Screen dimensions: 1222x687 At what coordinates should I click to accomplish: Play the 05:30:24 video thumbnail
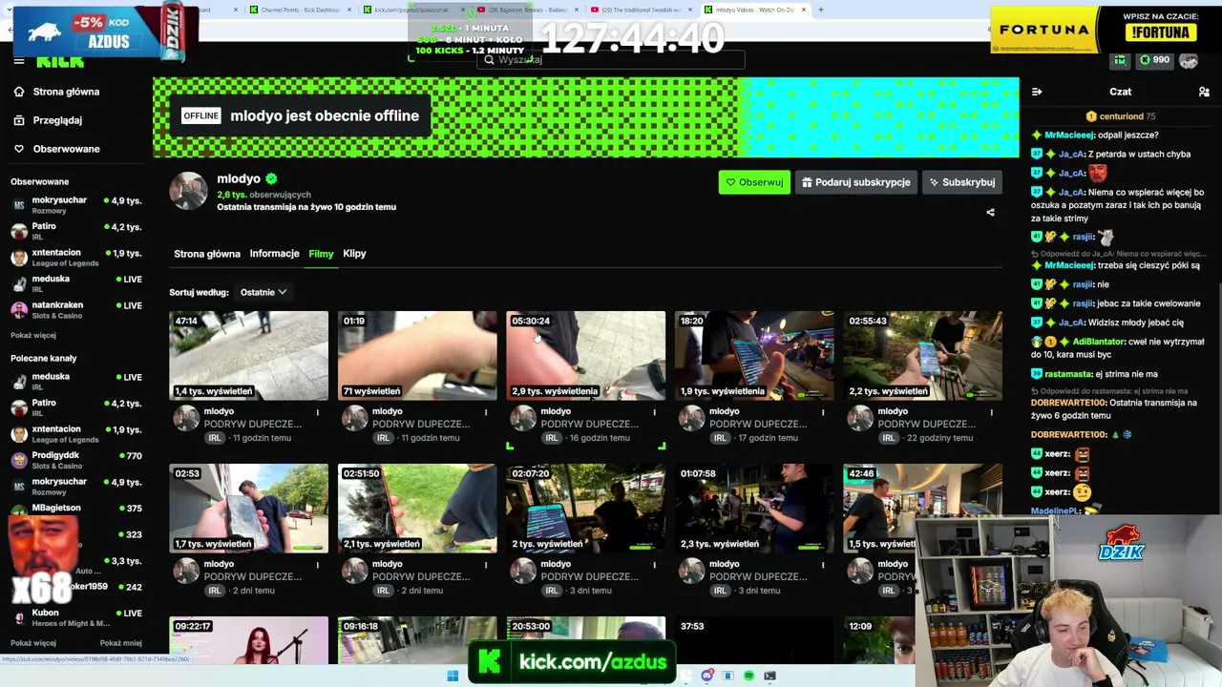585,355
